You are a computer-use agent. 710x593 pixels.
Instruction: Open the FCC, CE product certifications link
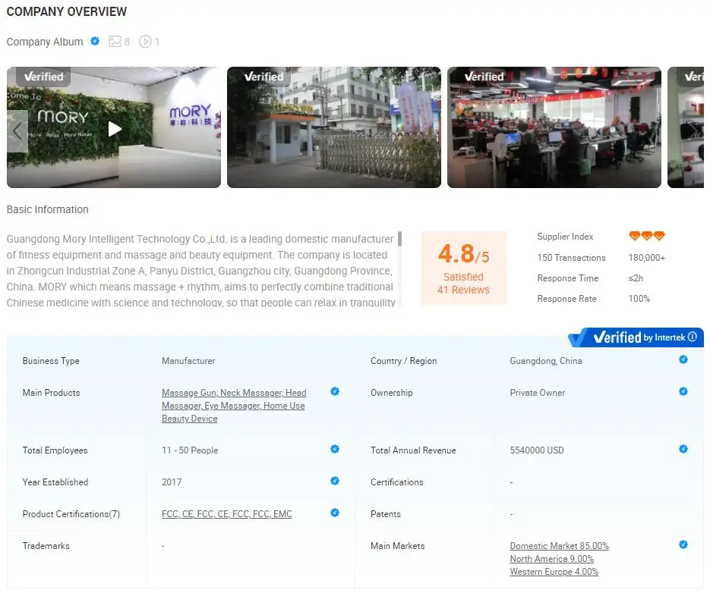coord(226,514)
